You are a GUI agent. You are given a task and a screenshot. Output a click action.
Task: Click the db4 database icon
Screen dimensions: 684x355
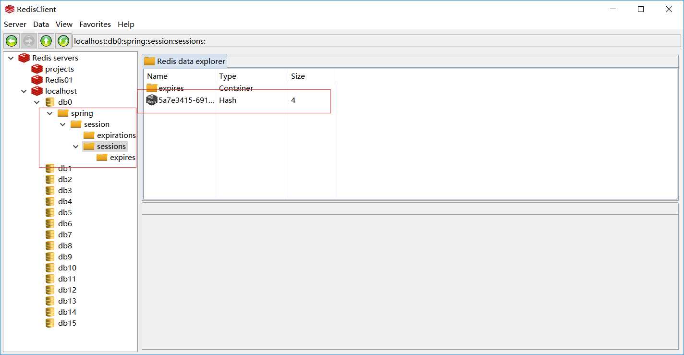[50, 201]
